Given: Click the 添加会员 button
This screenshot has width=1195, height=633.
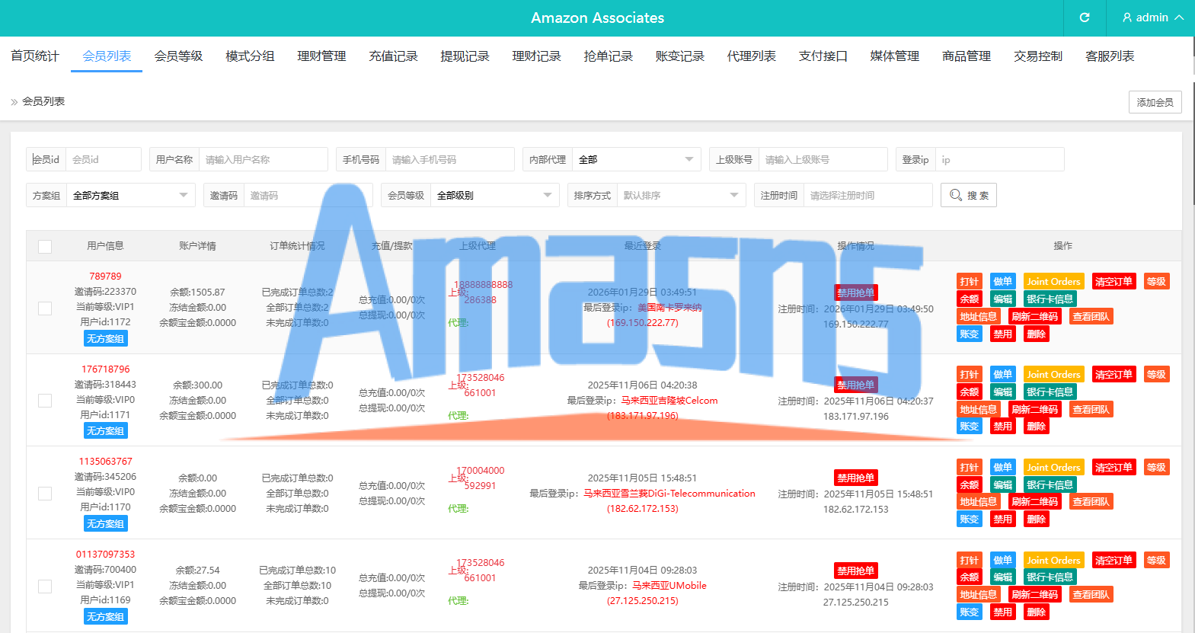Looking at the screenshot, I should click(1155, 102).
